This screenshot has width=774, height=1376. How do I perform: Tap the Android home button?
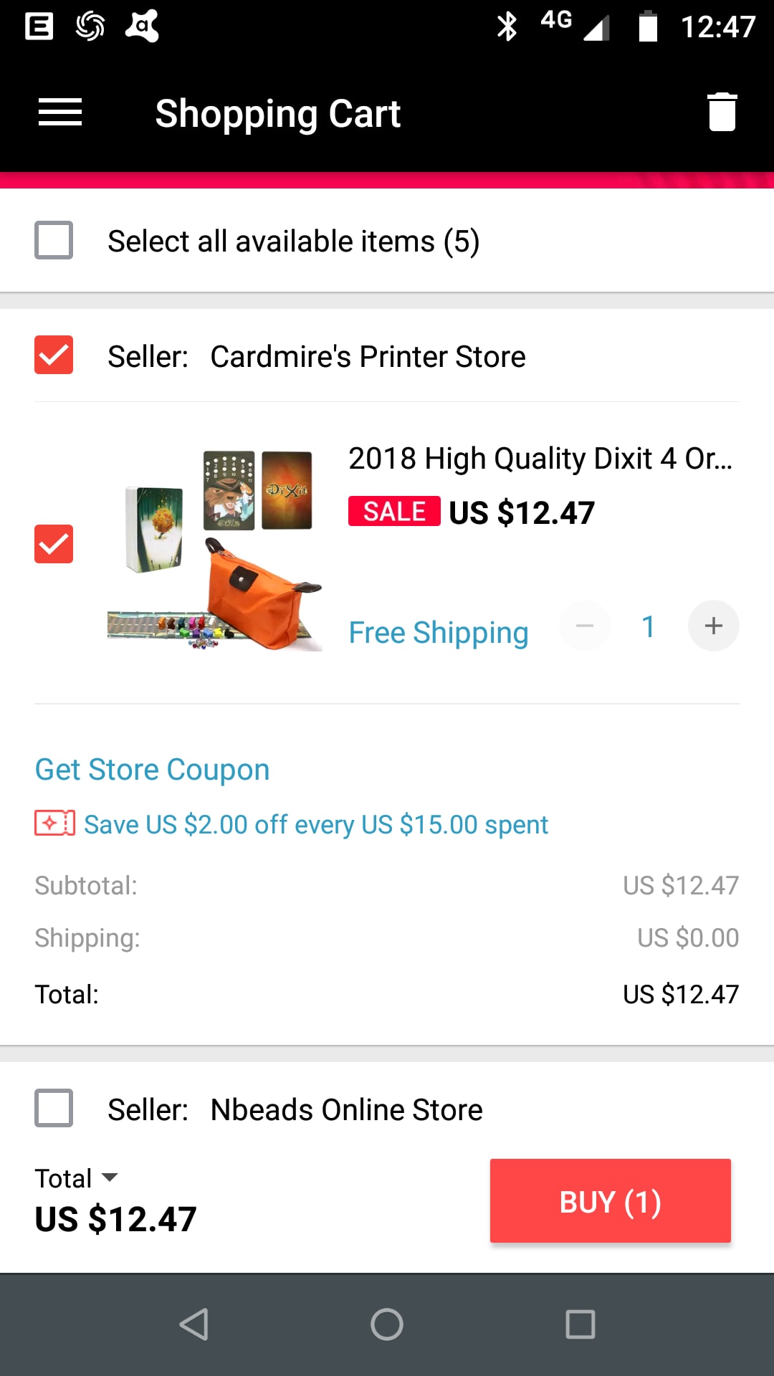tap(387, 1324)
